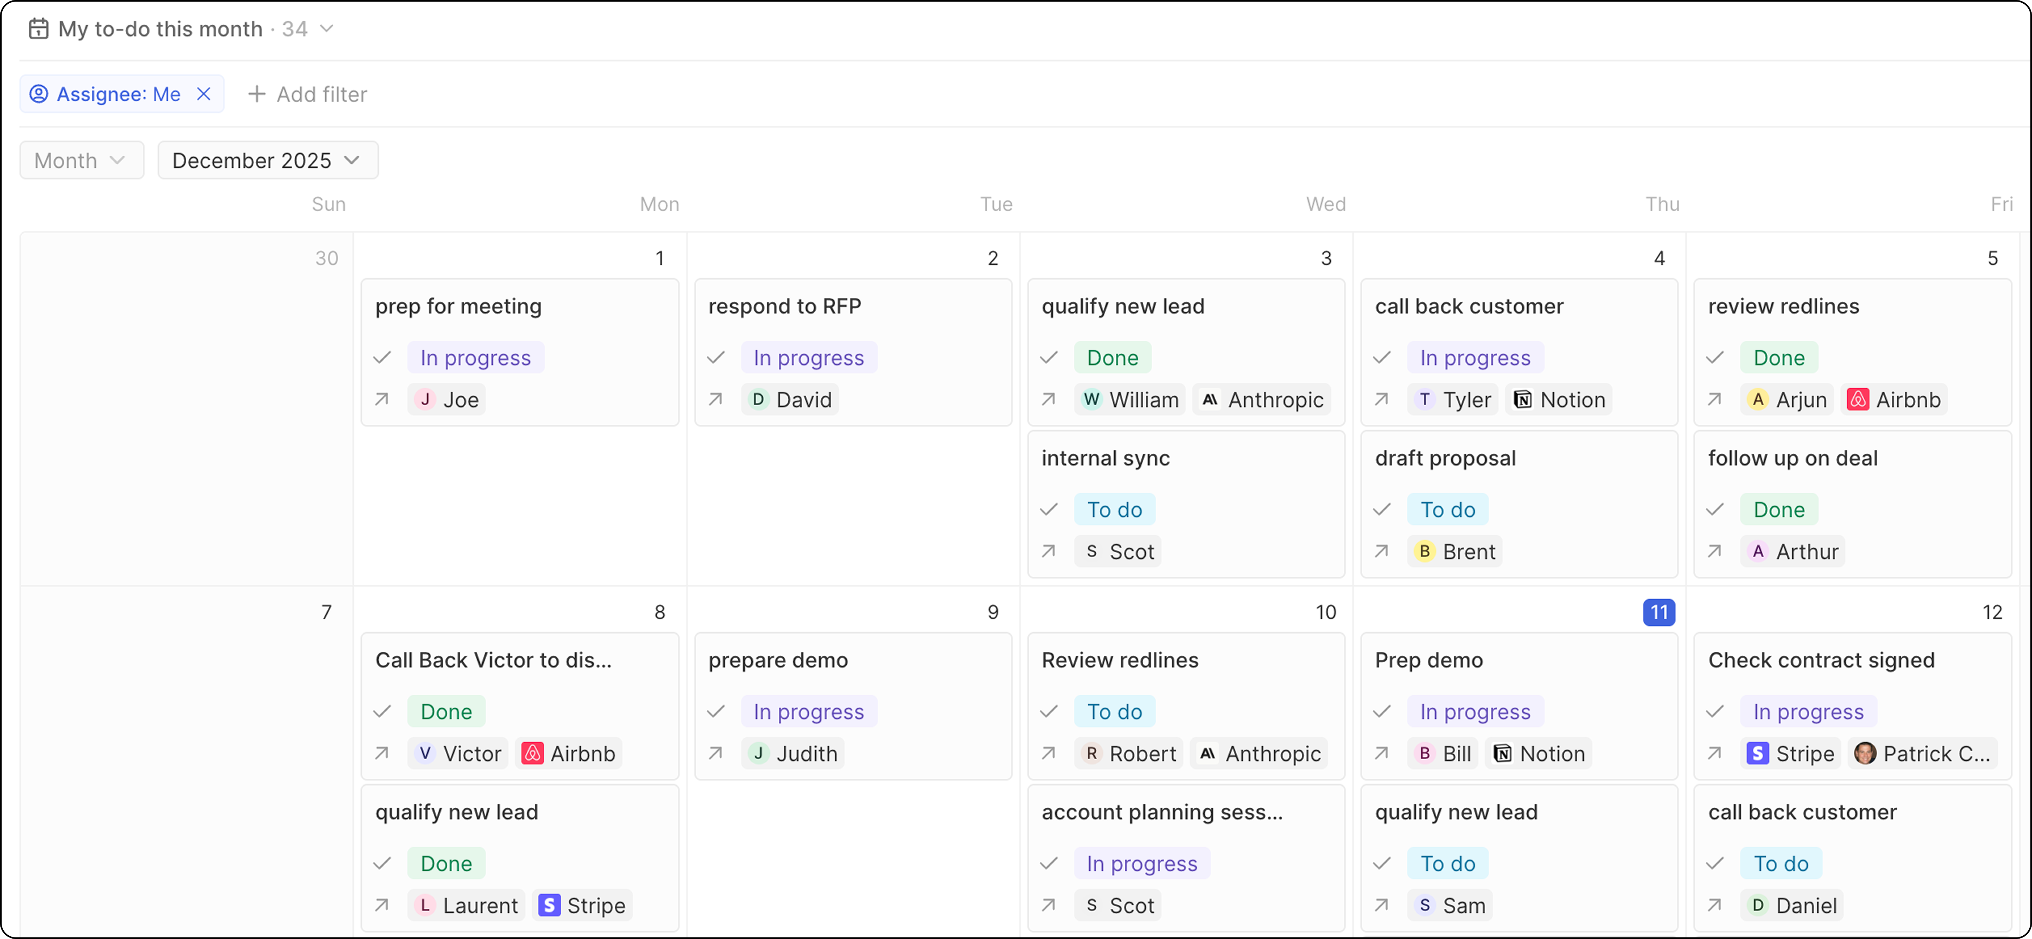Click the calendar icon beside the view title
The width and height of the screenshot is (2032, 939).
tap(38, 29)
